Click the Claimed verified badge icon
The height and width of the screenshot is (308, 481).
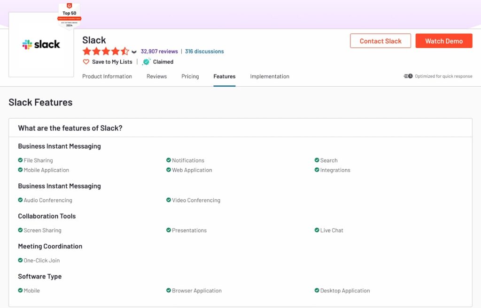[147, 62]
